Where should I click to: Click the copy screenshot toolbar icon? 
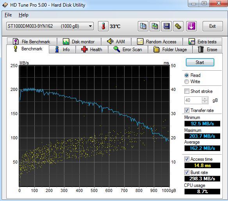coord(155,26)
